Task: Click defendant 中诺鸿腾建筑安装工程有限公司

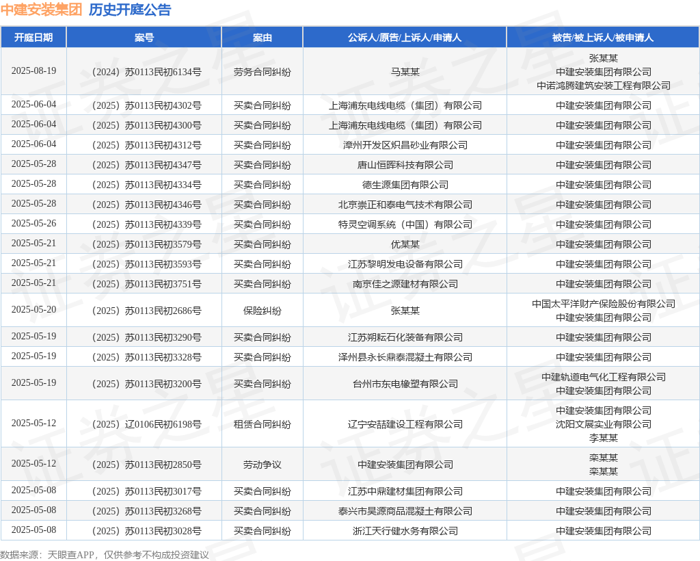Action: 603,86
